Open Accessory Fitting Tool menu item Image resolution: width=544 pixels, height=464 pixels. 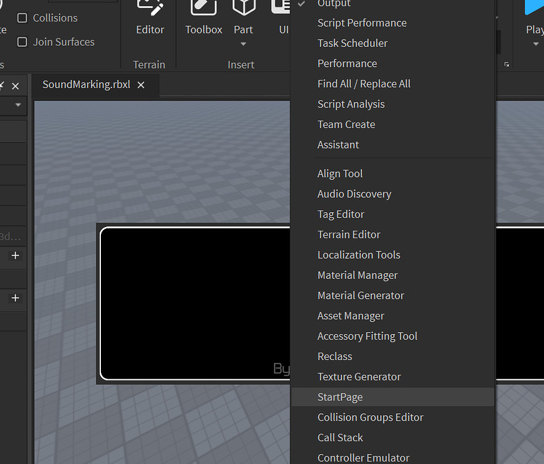coord(392,336)
